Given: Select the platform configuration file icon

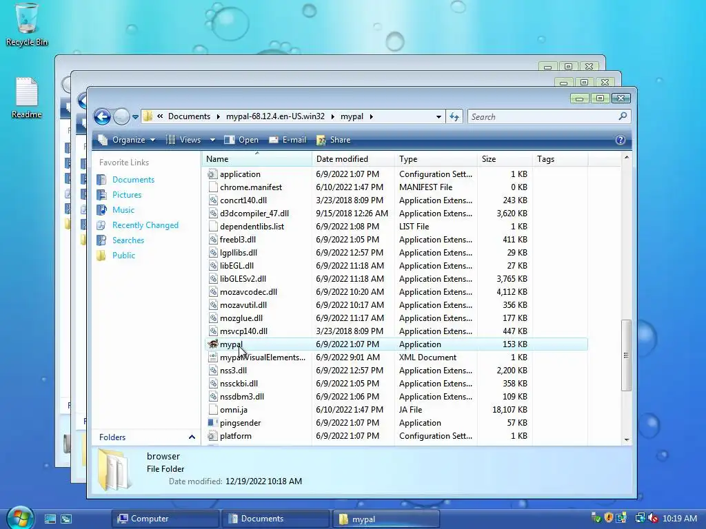Looking at the screenshot, I should click(212, 436).
